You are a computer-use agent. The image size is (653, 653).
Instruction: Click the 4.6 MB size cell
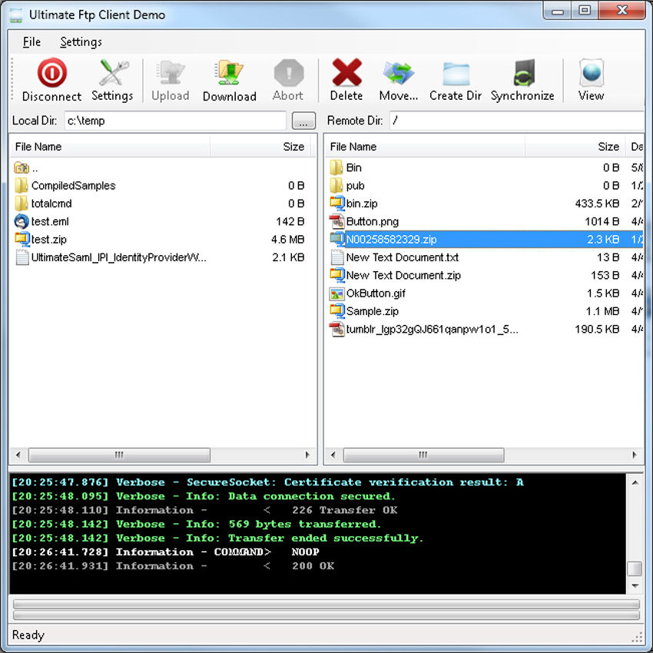pyautogui.click(x=287, y=240)
